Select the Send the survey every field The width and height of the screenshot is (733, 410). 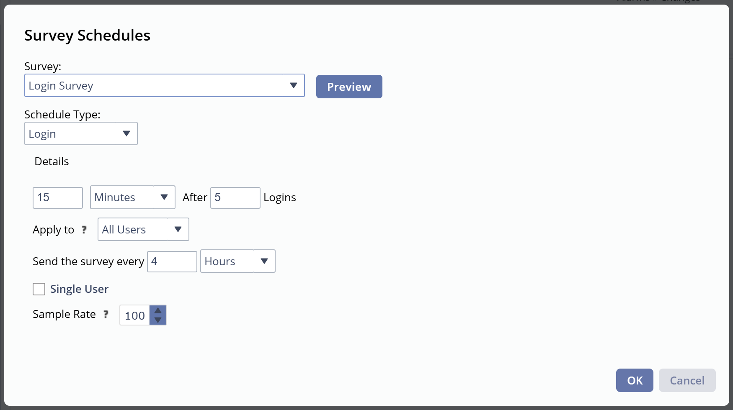tap(172, 261)
